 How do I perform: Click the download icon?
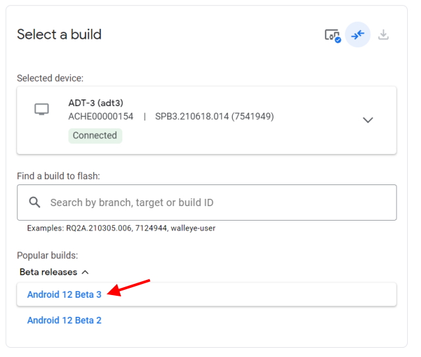383,35
